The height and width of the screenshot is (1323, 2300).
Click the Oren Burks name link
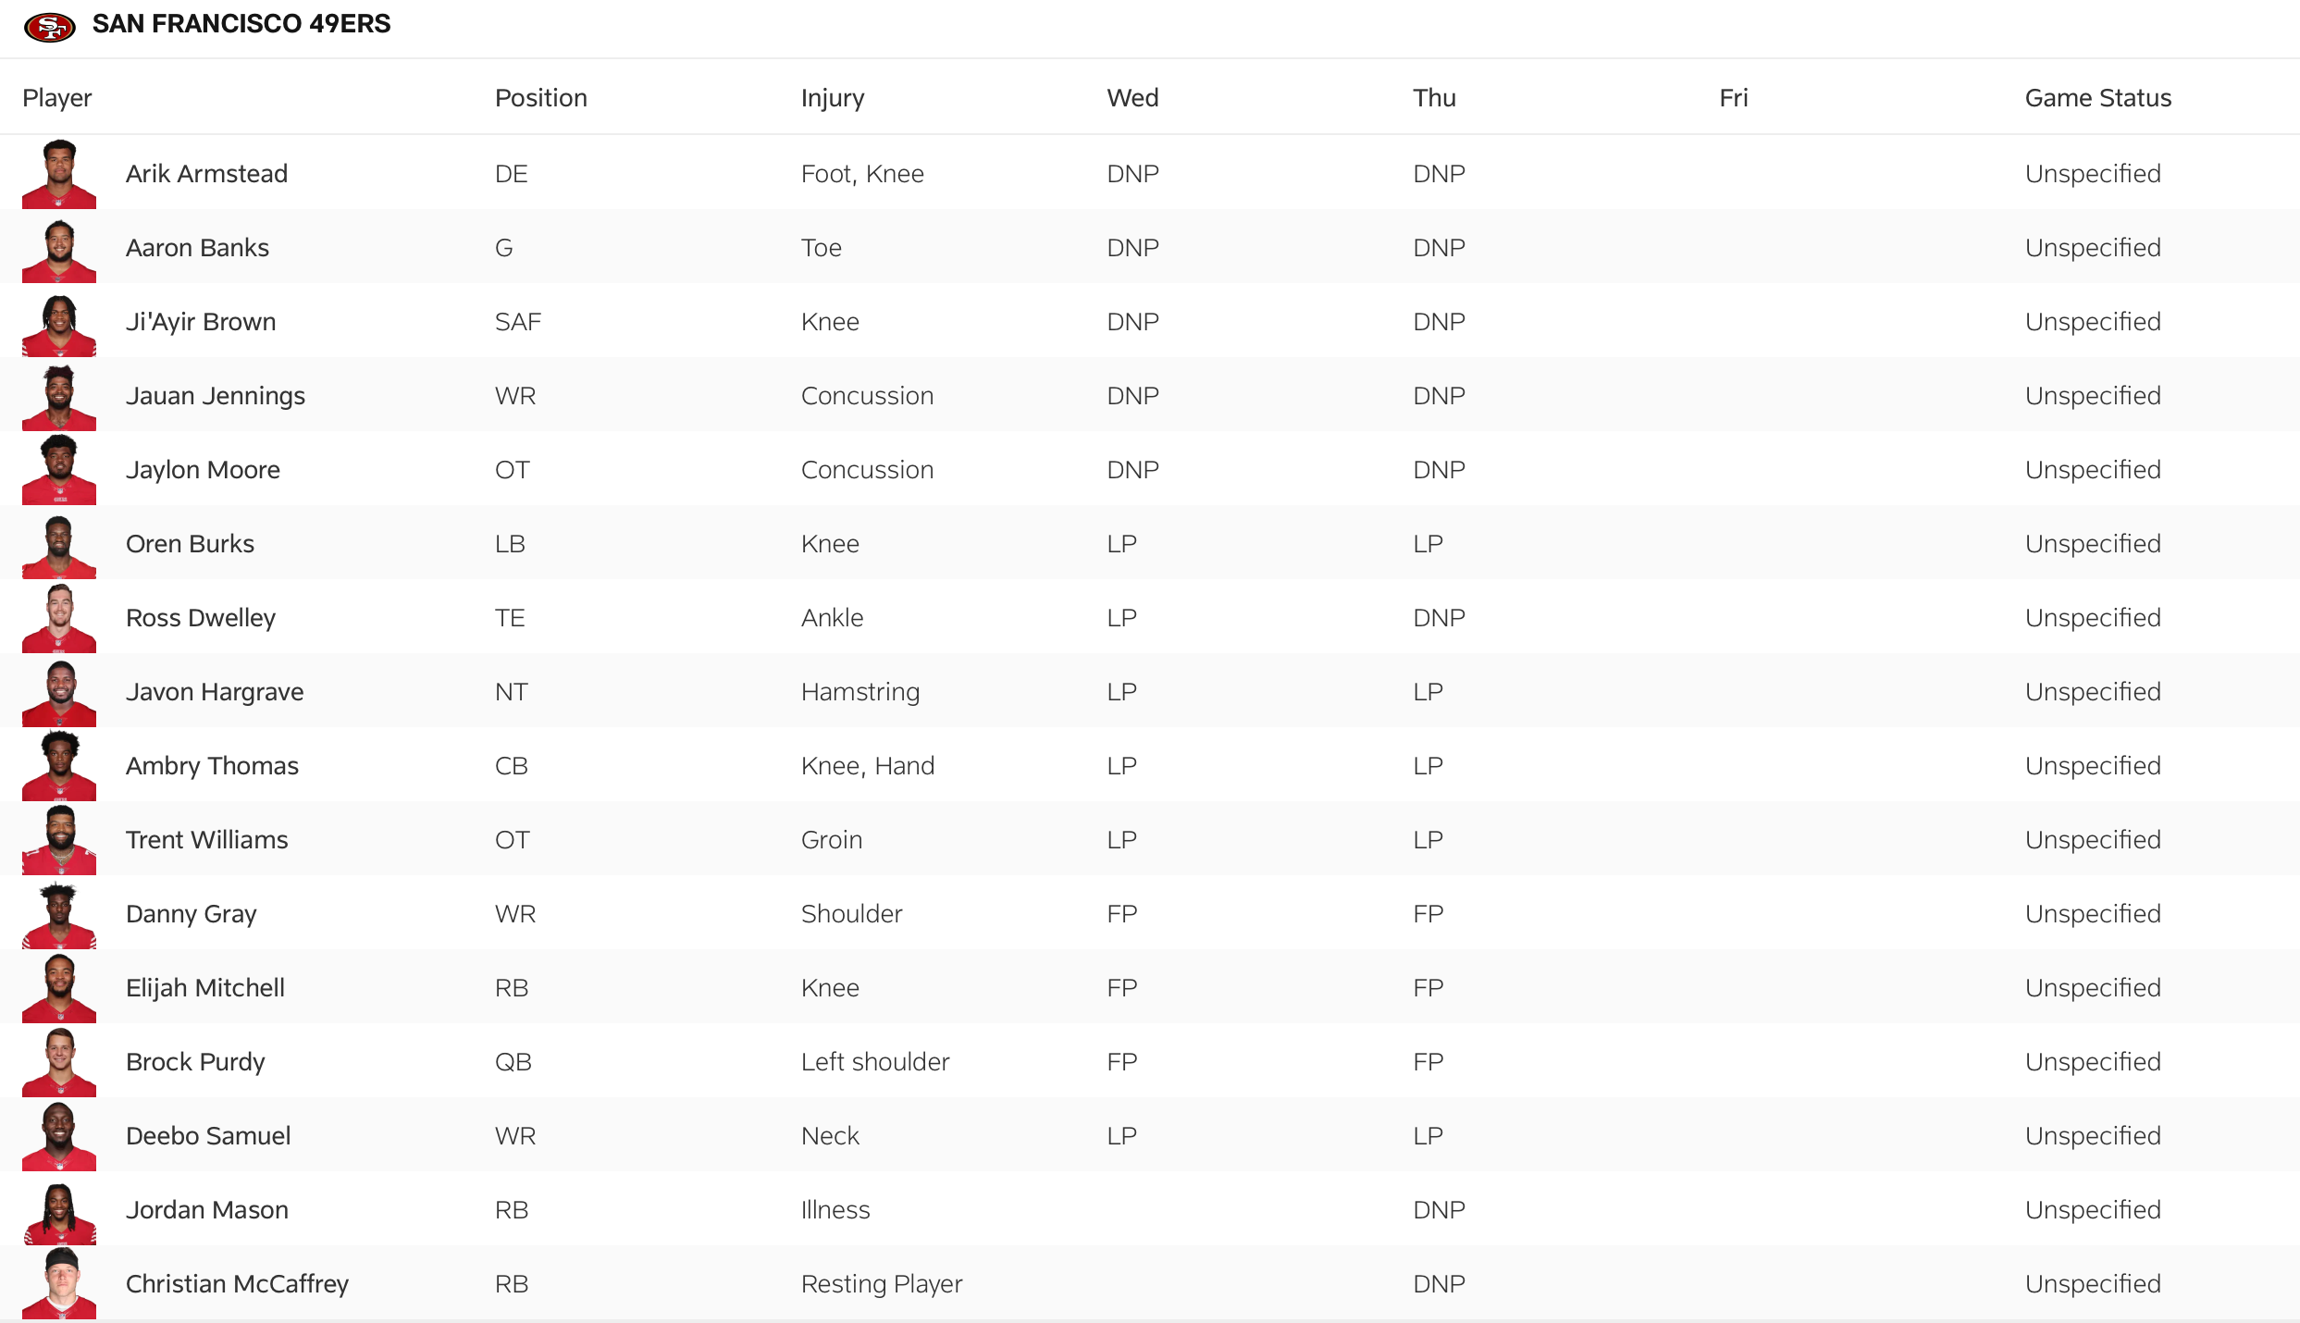pyautogui.click(x=190, y=544)
